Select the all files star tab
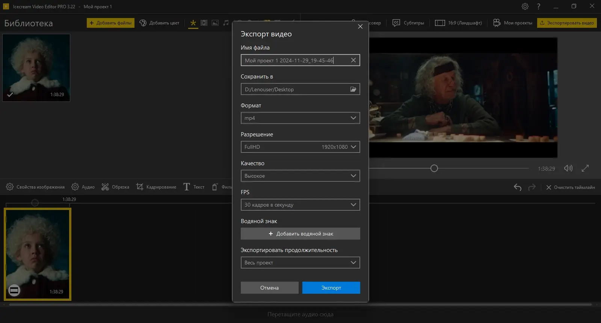The height and width of the screenshot is (323, 601). (193, 23)
